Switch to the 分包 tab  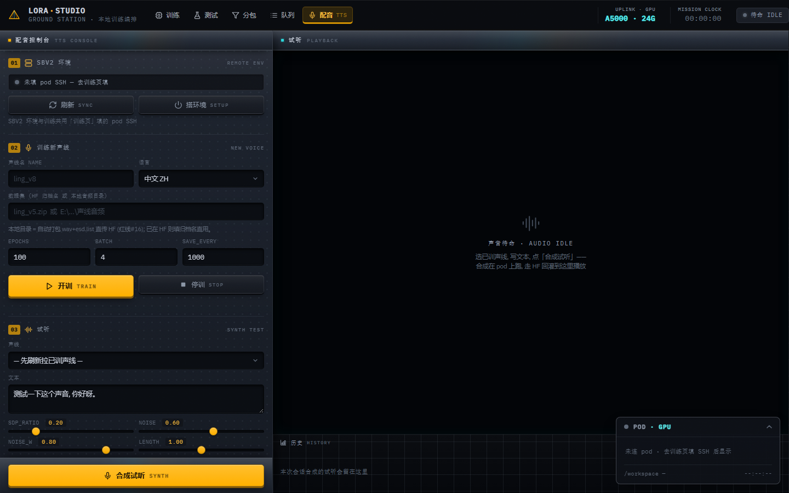(244, 15)
